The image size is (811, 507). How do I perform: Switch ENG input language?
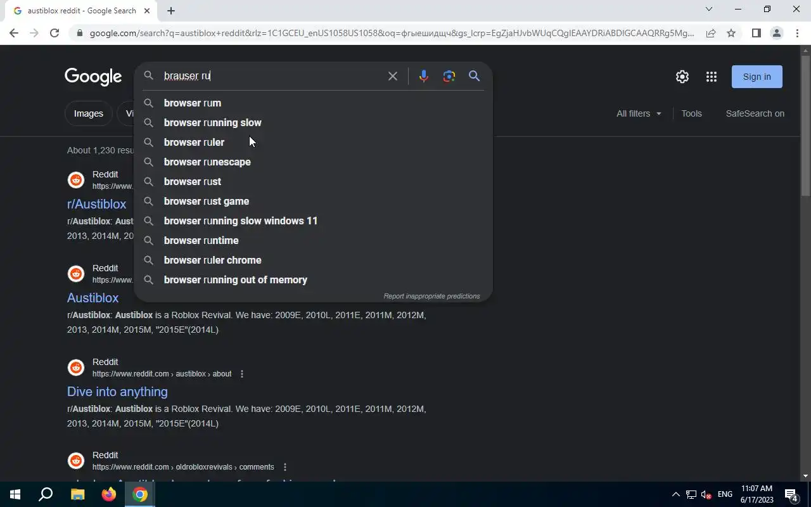point(725,494)
